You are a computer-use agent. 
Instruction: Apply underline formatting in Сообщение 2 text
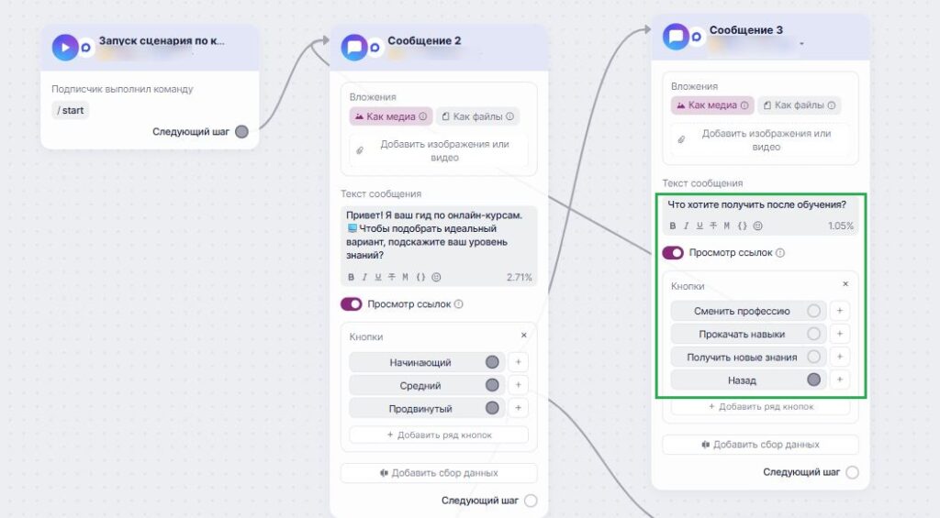pos(377,277)
